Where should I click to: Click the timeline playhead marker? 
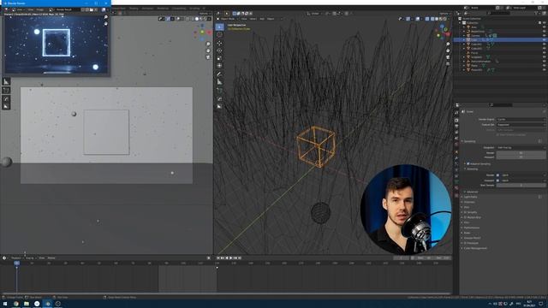coord(17,263)
